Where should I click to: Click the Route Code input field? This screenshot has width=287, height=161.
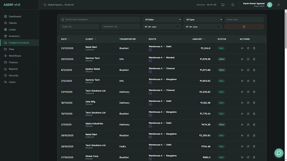pyautogui.click(x=244, y=20)
